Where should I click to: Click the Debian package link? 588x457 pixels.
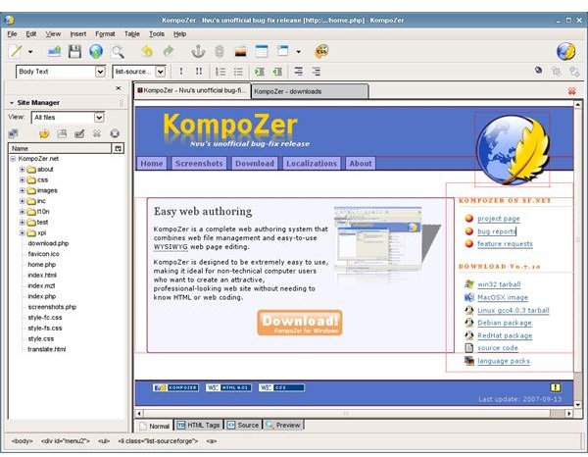point(505,323)
